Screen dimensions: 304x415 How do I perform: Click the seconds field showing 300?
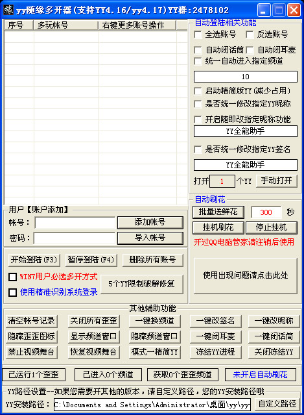tap(266, 212)
